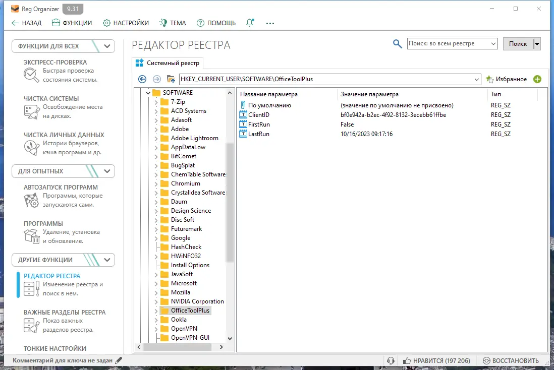Click the search magnifier icon
Screen dimensions: 554x370
397,44
